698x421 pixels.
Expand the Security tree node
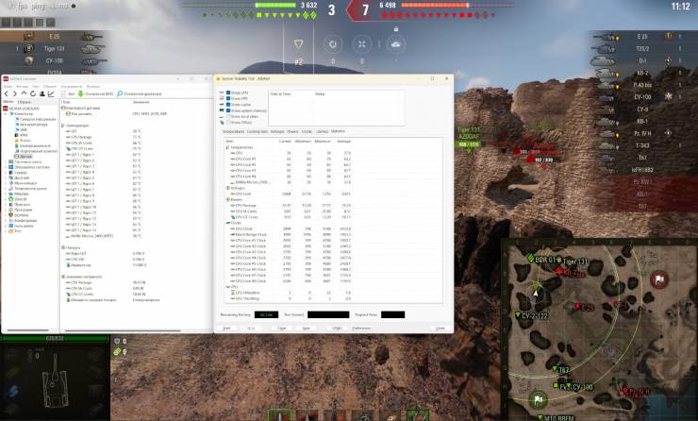6,215
